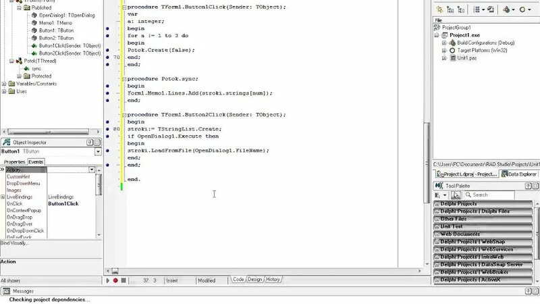Viewport: 540px width, 304px height.
Task: Select Memo1: TMemo in structure tree
Action: point(55,23)
